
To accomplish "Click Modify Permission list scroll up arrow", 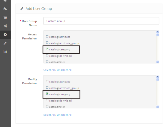I will 158,77.
